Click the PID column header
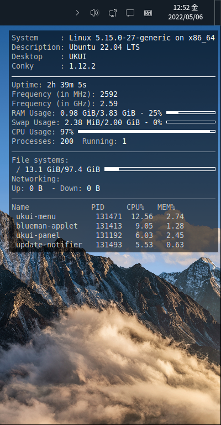This screenshot has width=221, height=425. click(x=98, y=208)
